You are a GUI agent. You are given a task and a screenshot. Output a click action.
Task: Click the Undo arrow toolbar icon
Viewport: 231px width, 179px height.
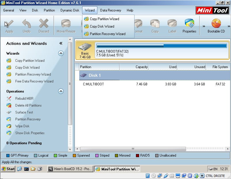pyautogui.click(x=26, y=25)
